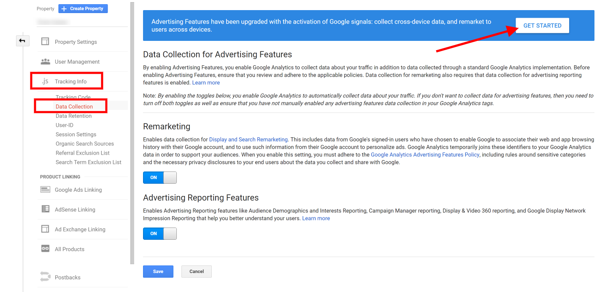
Task: Open Search Term Exclusion List item
Action: (x=89, y=162)
